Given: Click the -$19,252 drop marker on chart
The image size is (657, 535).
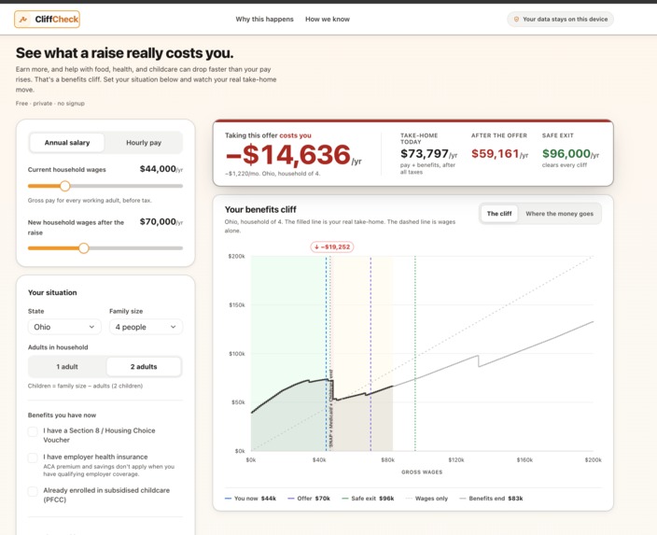Looking at the screenshot, I should [332, 246].
